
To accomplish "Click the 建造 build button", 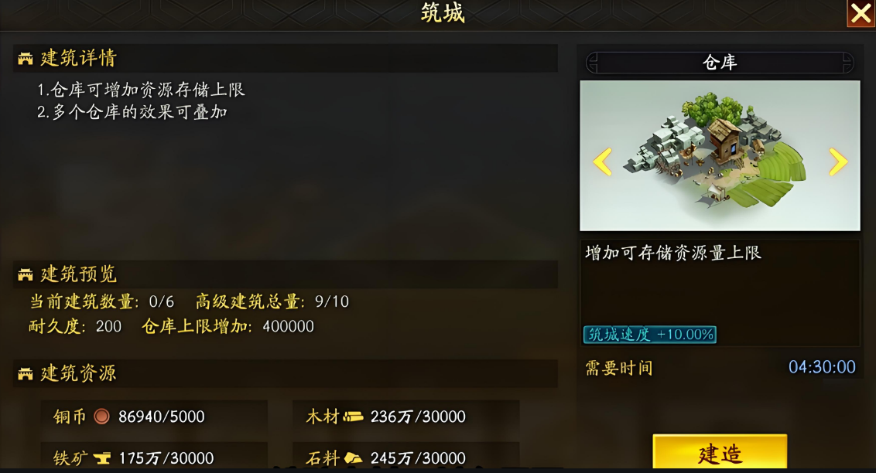I will click(x=720, y=452).
